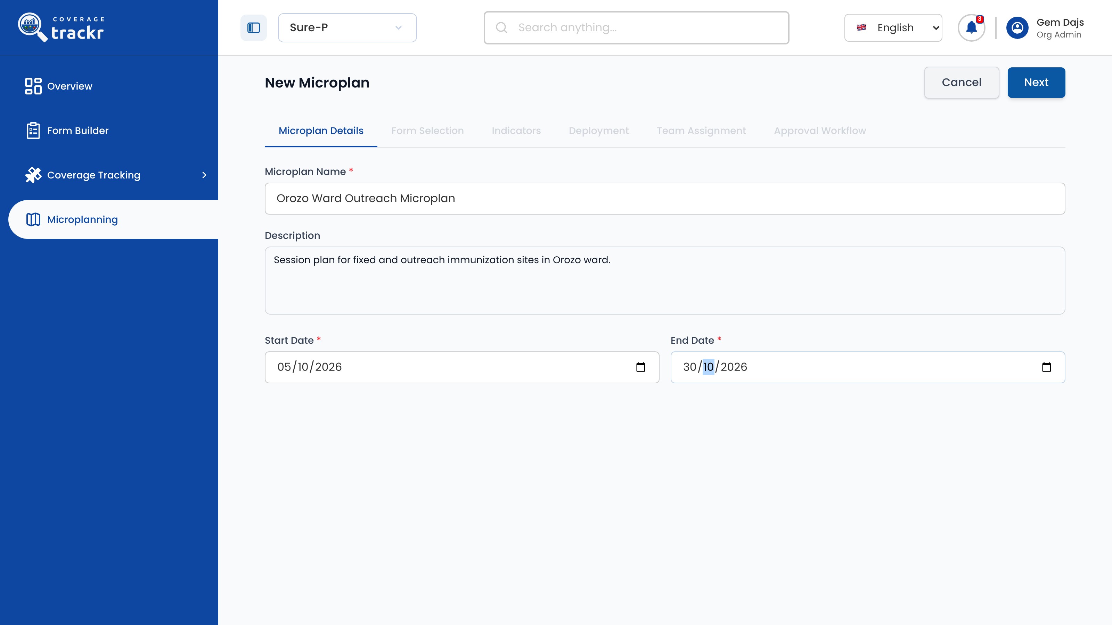Click the Description label
Image resolution: width=1112 pixels, height=625 pixels.
click(292, 235)
